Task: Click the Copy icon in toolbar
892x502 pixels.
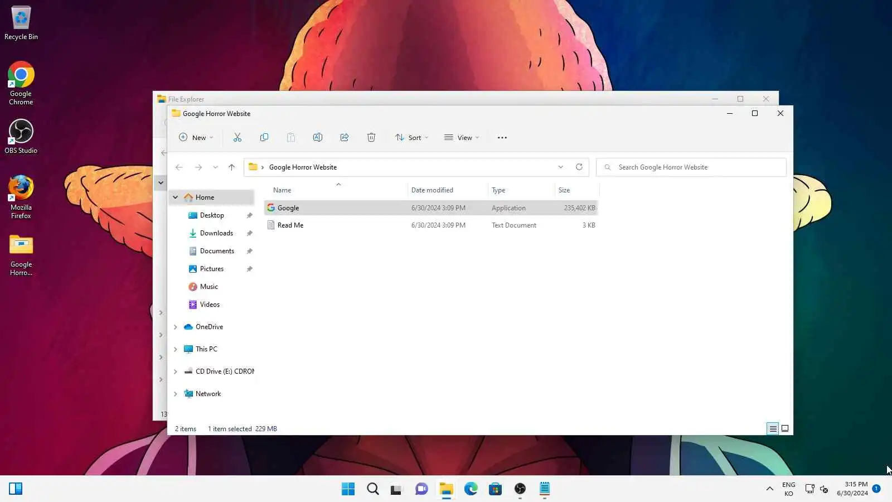Action: [x=264, y=138]
